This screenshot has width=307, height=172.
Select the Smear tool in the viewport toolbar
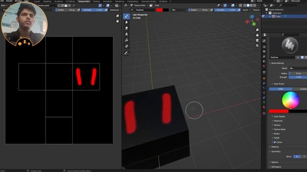127,28
